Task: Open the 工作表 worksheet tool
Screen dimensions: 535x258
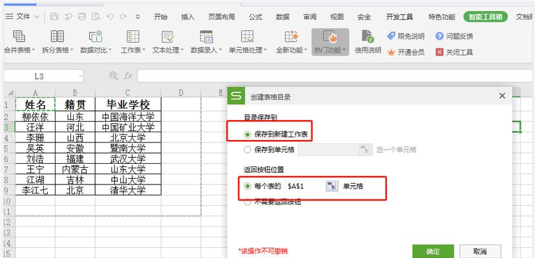Action: point(132,43)
